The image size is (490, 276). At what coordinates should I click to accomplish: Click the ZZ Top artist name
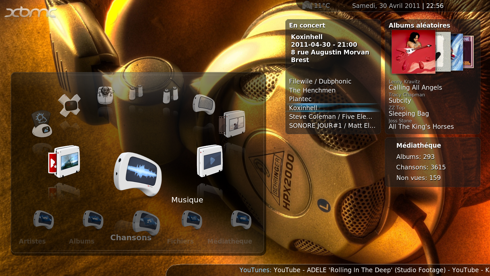397,108
